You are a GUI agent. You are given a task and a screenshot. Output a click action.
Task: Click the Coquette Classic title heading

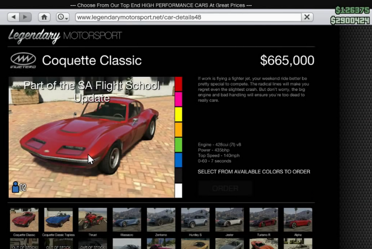click(92, 60)
